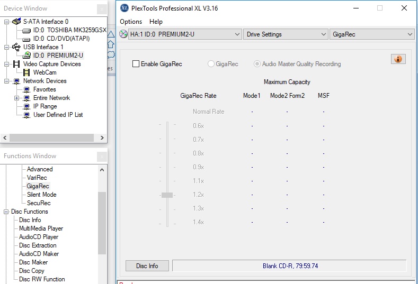Click the orange info button icon

click(398, 59)
